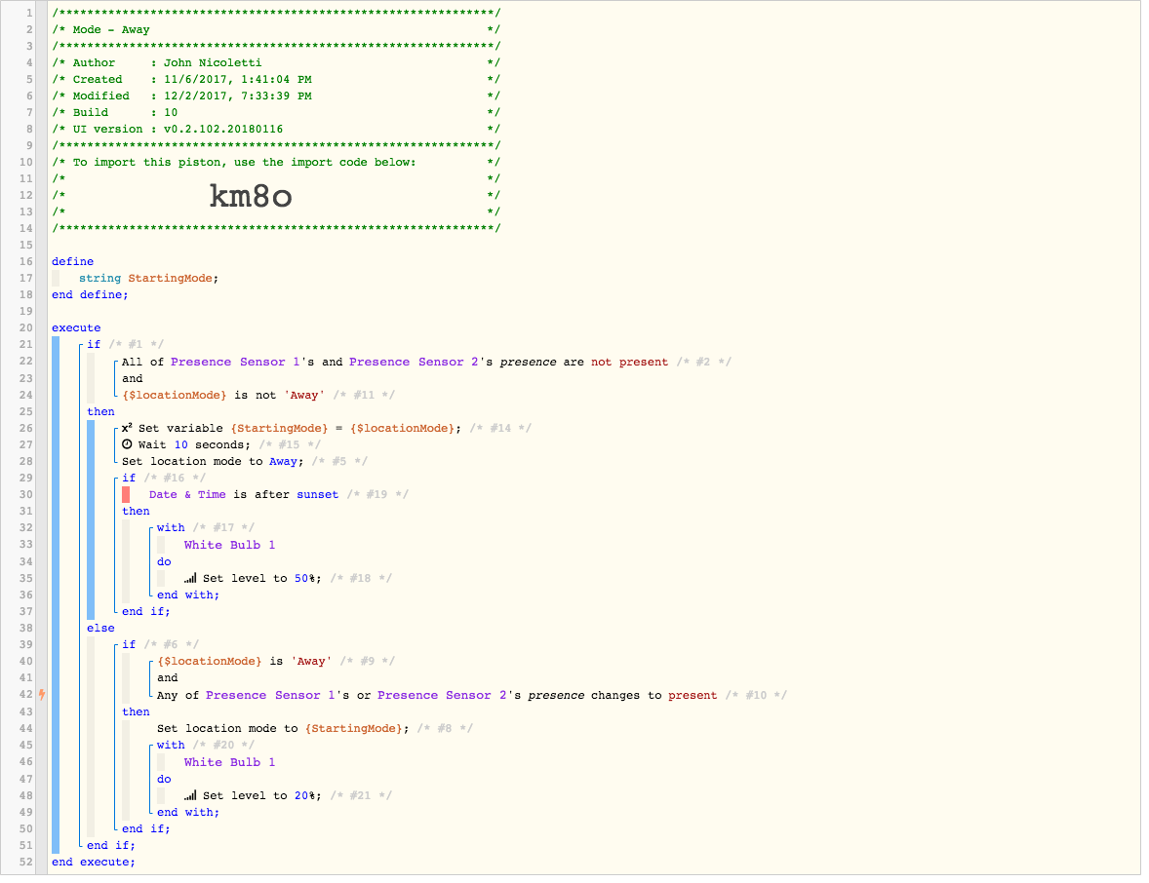Click the 'sunset' operand
This screenshot has height=883, width=1149.
pyautogui.click(x=317, y=494)
